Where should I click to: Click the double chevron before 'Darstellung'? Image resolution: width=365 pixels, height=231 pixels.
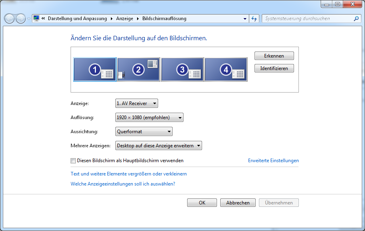(43, 19)
